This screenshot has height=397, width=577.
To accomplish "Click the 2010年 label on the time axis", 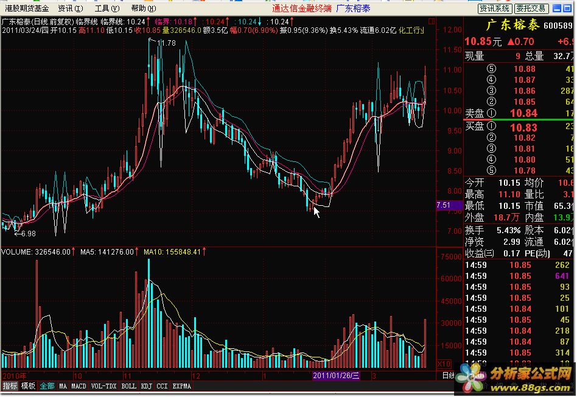I will click(14, 376).
